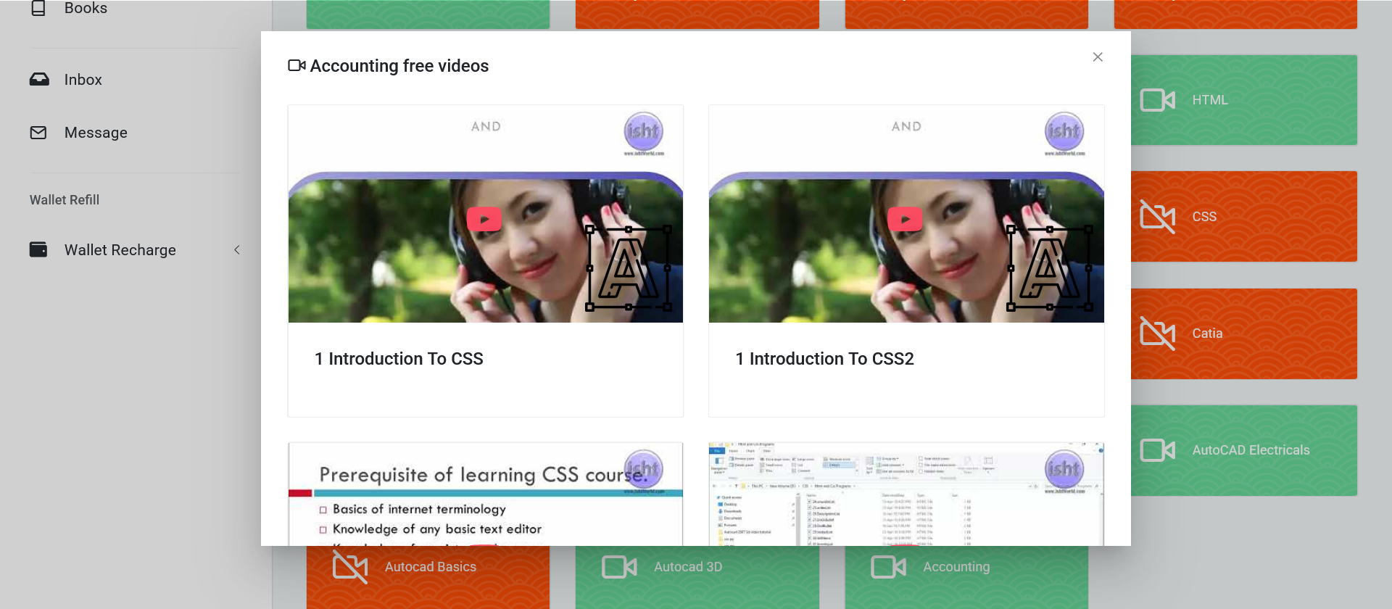Click the HTML video camera icon
This screenshot has width=1392, height=609.
pos(1157,100)
